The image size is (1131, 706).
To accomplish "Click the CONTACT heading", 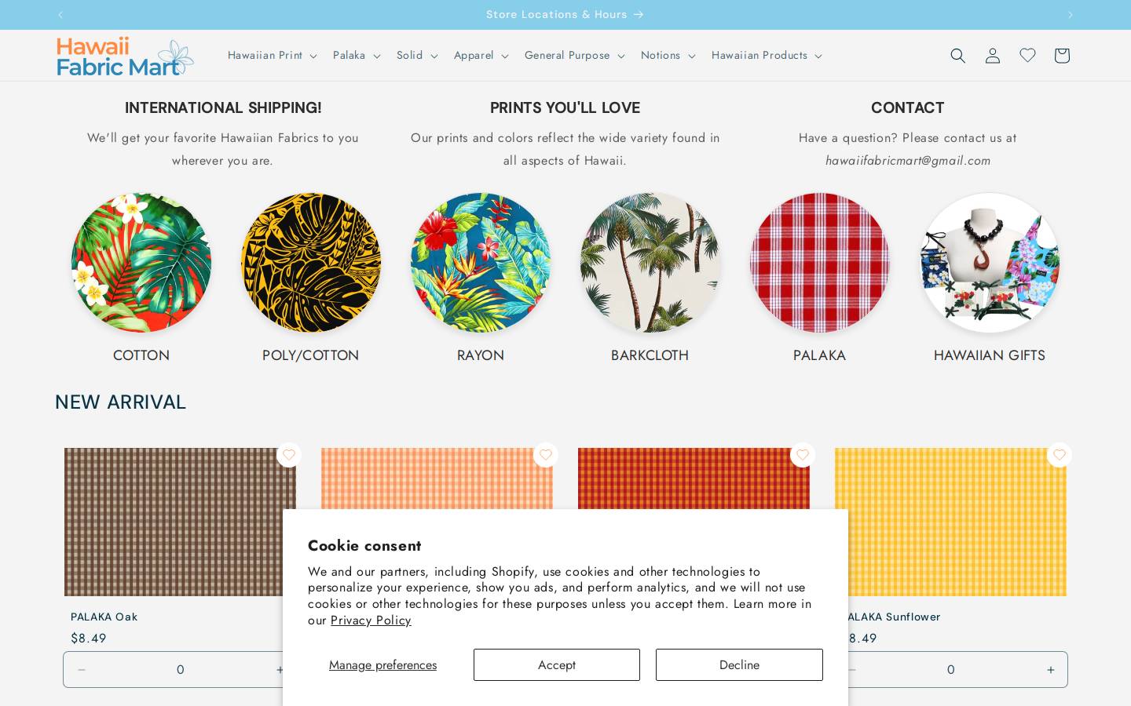I will 907,107.
